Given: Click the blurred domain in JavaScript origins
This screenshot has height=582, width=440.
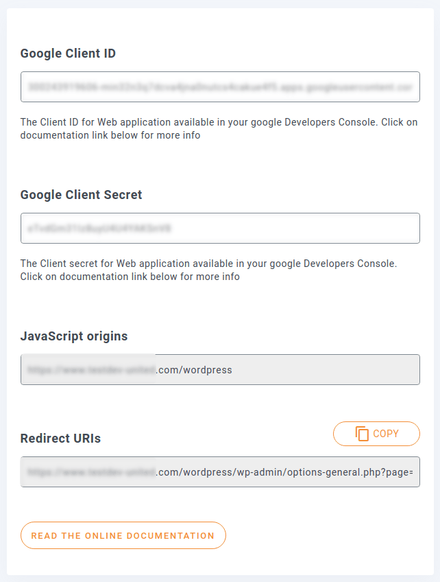Looking at the screenshot, I should pos(90,370).
